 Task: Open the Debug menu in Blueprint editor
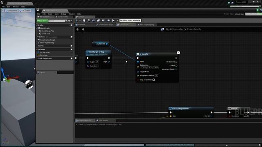point(63,14)
